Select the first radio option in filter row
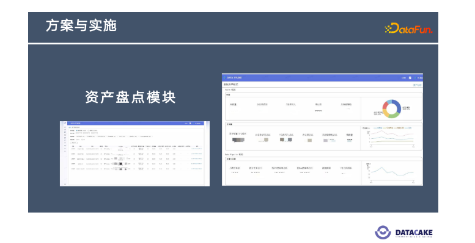The image size is (475, 243). (x=76, y=130)
